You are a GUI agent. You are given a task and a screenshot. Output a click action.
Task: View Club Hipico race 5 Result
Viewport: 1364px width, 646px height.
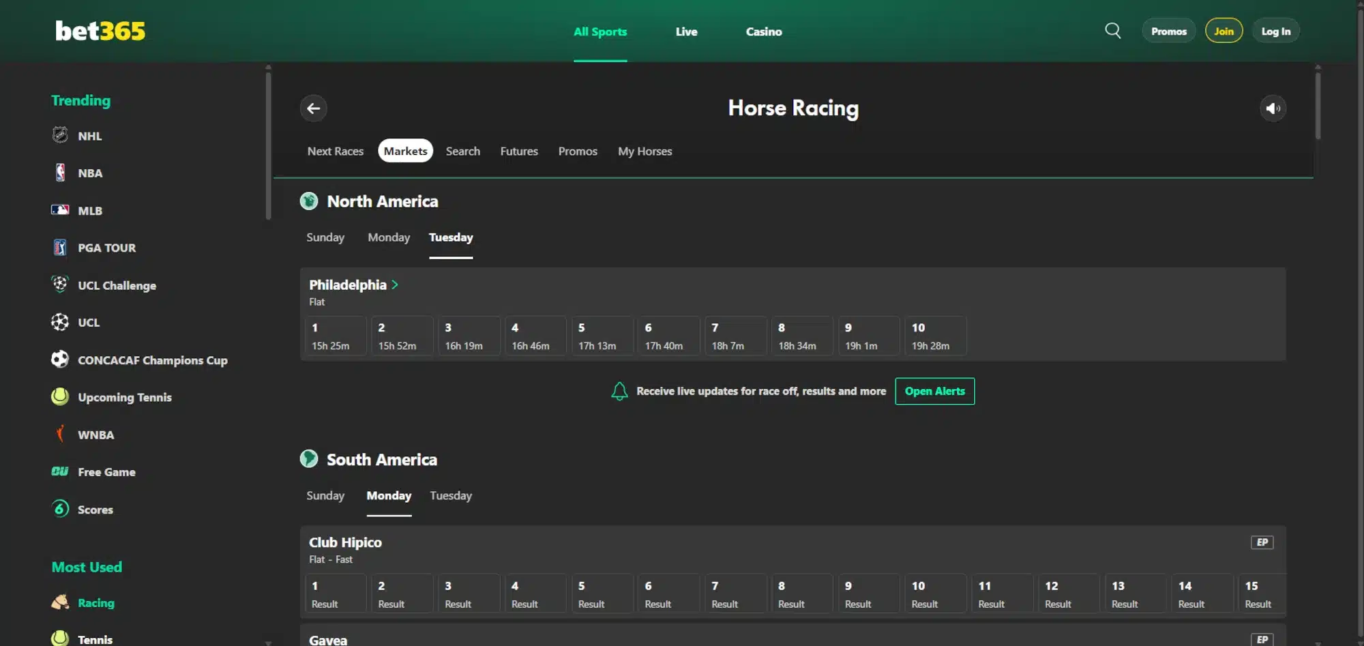(x=603, y=594)
